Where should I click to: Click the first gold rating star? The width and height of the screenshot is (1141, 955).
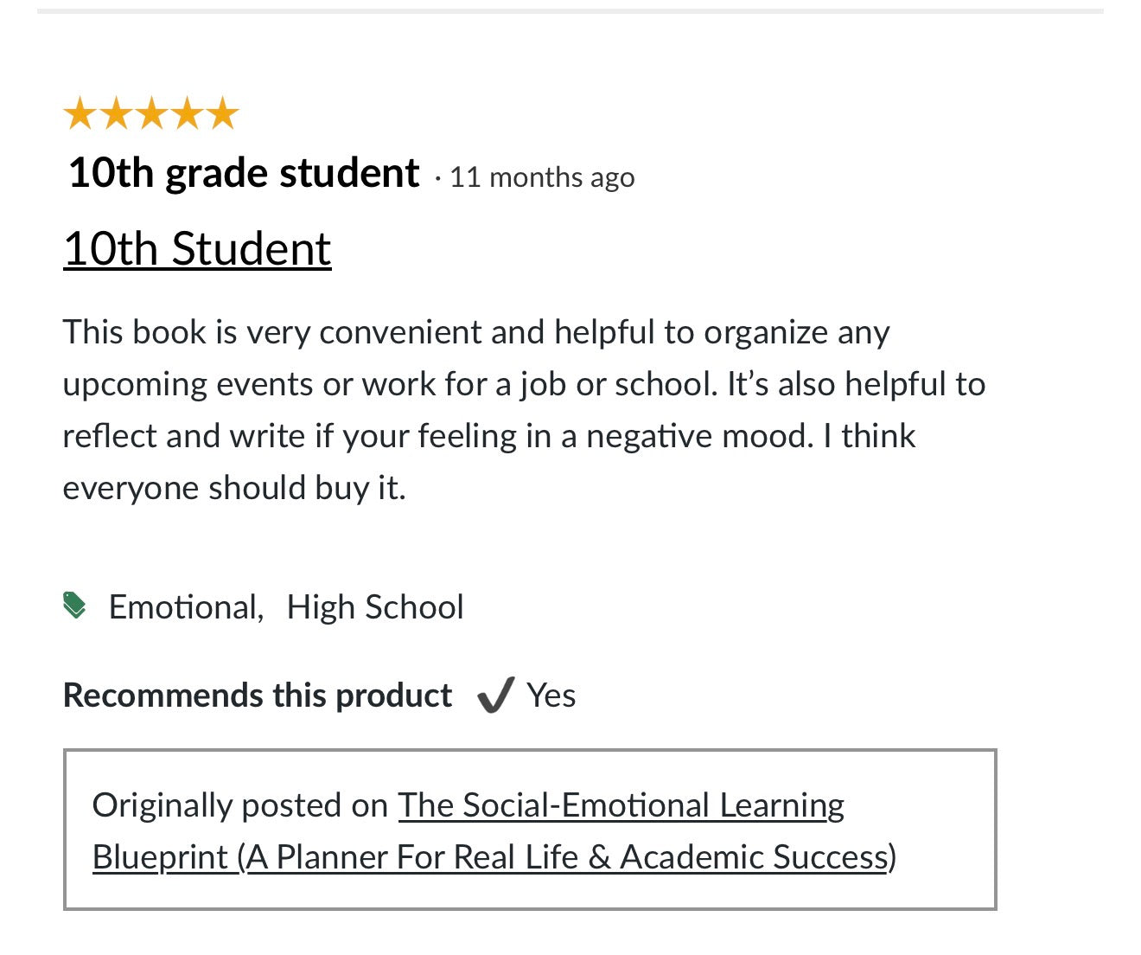80,113
